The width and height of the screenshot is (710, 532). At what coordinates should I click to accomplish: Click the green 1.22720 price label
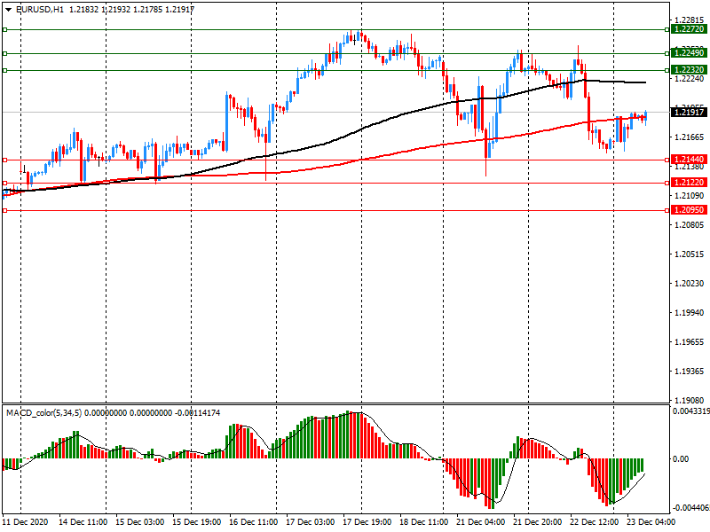click(689, 29)
